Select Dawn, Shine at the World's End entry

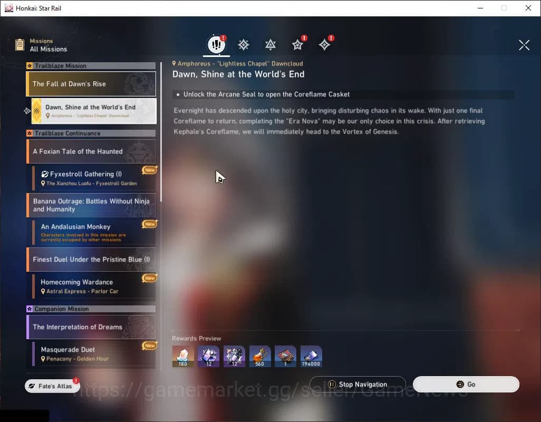[94, 111]
